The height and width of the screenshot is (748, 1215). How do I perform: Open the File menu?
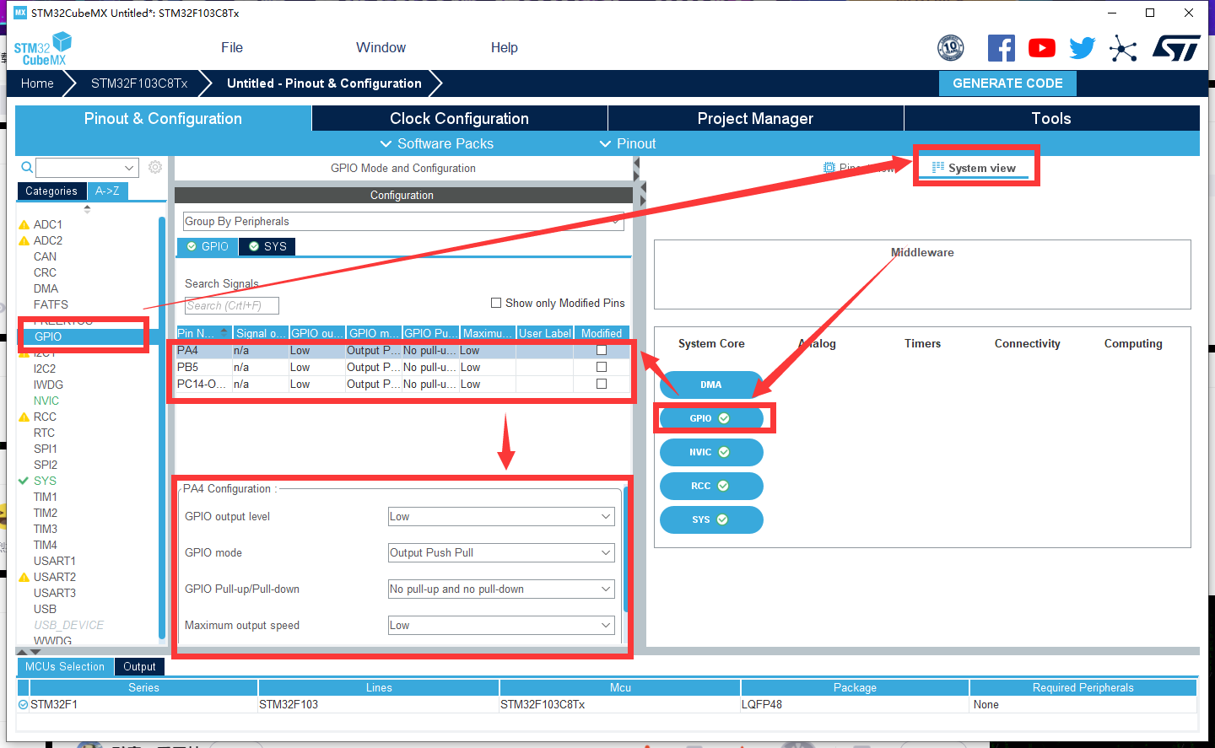pos(232,48)
